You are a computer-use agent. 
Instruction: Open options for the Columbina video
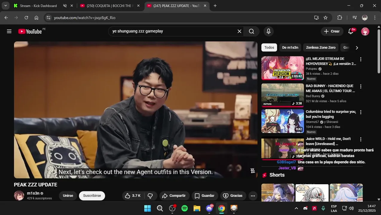(361, 112)
